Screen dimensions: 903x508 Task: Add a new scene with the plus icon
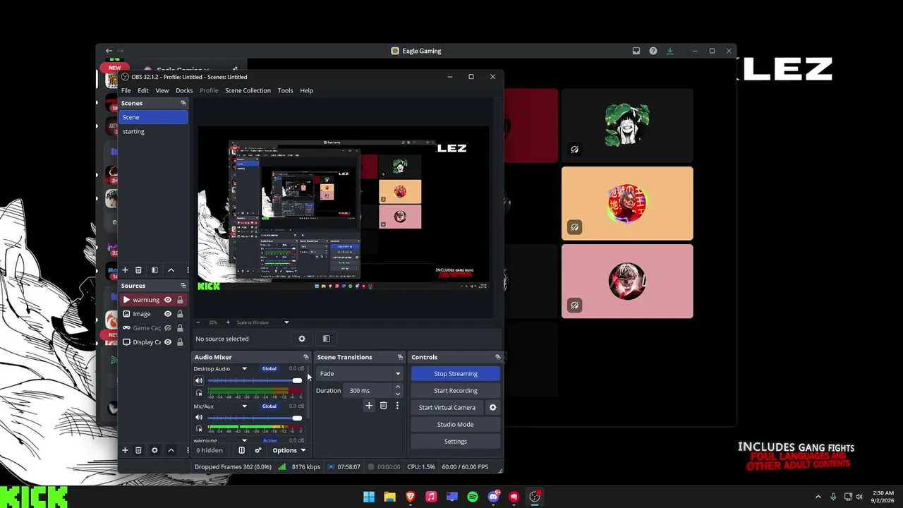click(x=125, y=270)
